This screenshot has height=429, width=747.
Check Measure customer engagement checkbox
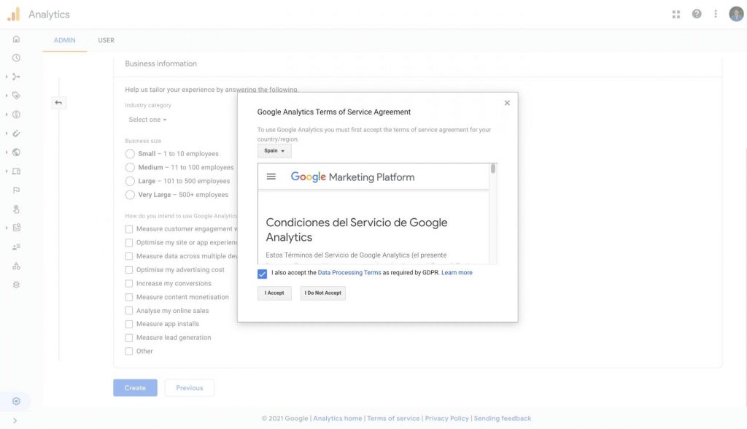pyautogui.click(x=129, y=229)
